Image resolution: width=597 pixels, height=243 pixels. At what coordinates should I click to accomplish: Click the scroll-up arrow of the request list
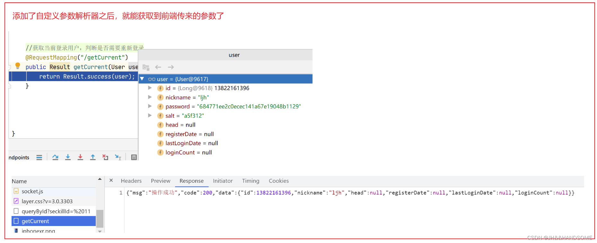(x=100, y=179)
